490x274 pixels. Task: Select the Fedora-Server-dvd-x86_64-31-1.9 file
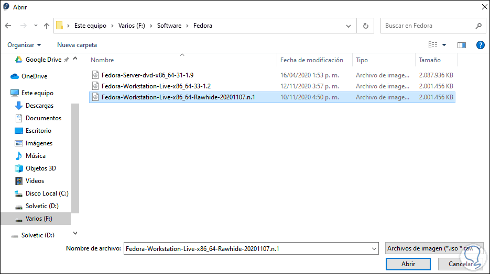[x=147, y=75]
